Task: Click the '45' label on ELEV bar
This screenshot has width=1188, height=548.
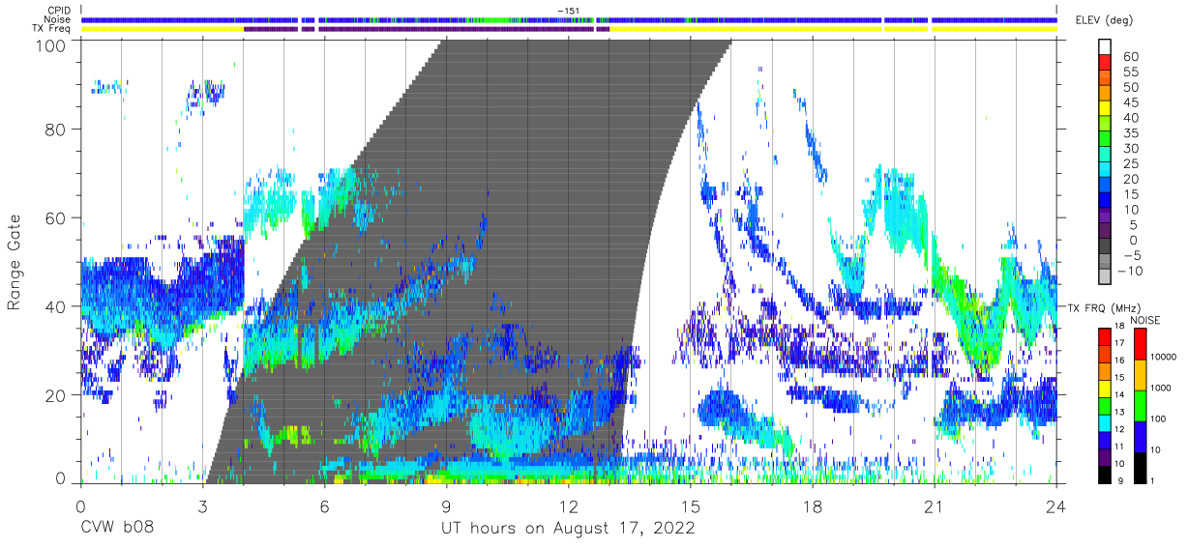Action: point(1131,102)
